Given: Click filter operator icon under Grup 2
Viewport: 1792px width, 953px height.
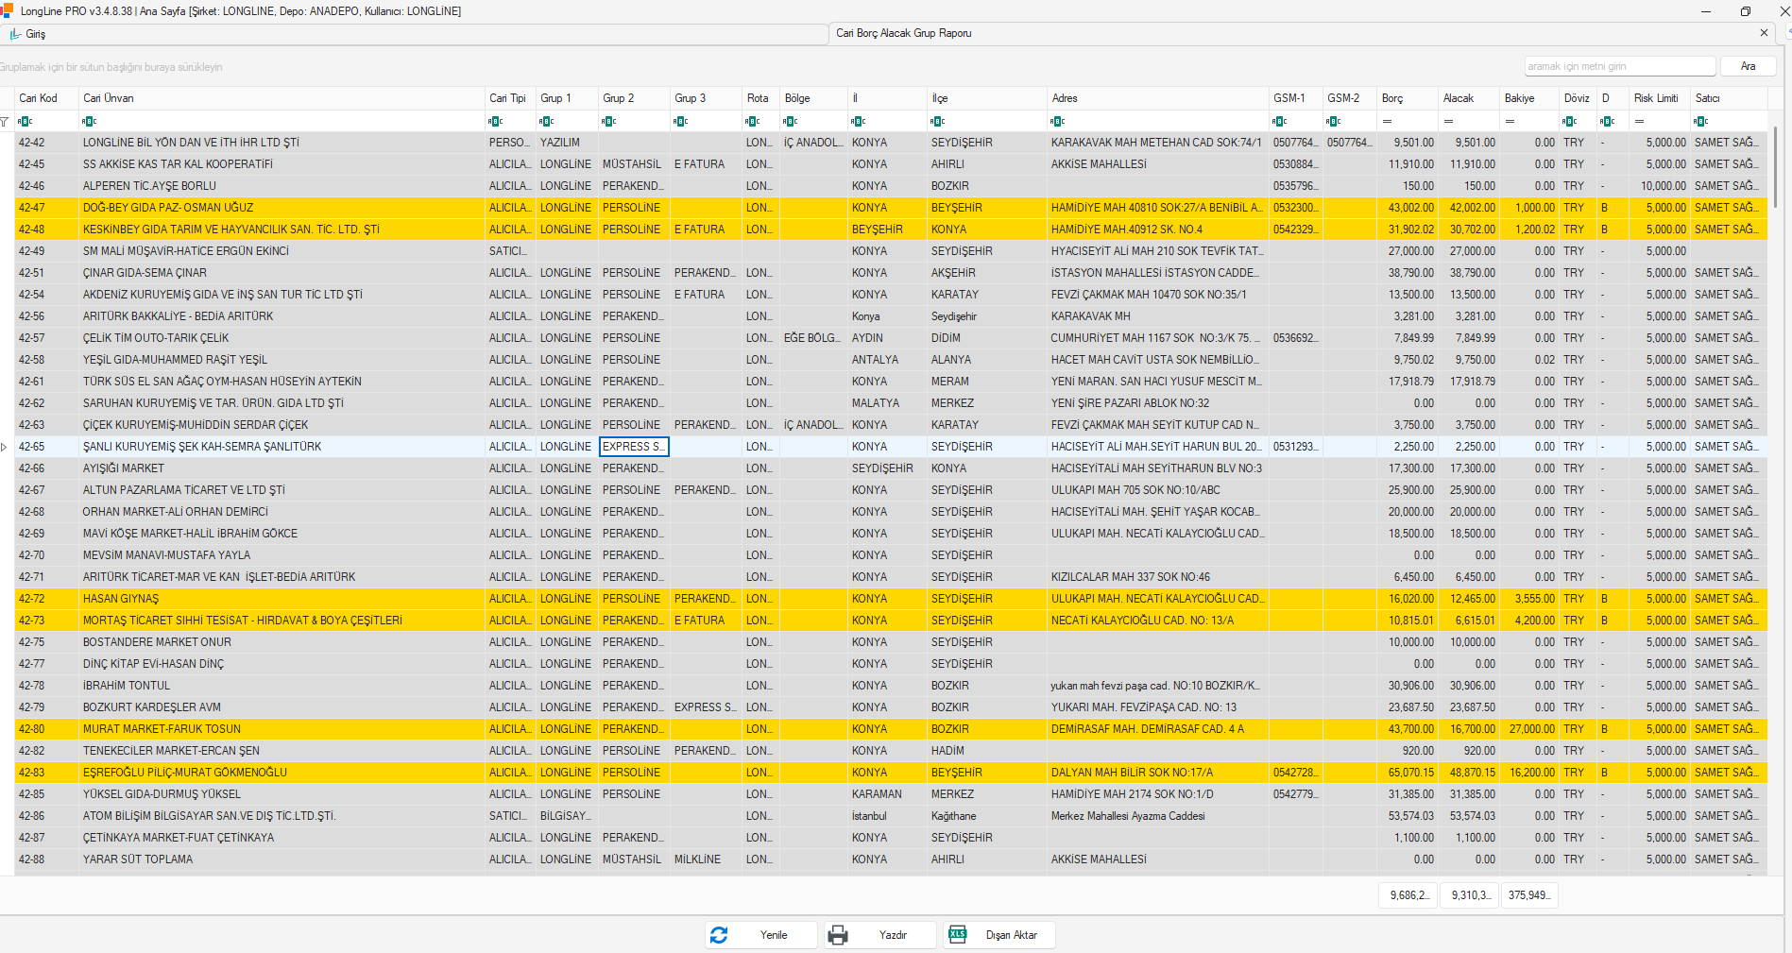Looking at the screenshot, I should [x=609, y=121].
